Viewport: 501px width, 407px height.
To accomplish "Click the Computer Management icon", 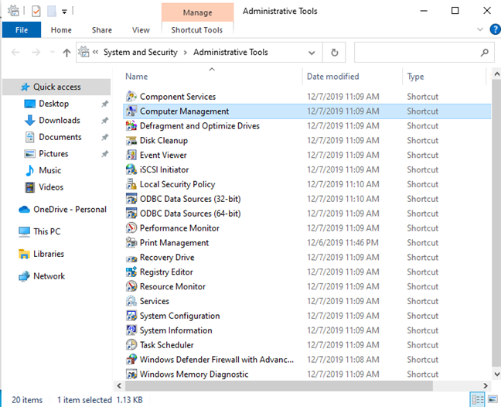I will point(131,111).
